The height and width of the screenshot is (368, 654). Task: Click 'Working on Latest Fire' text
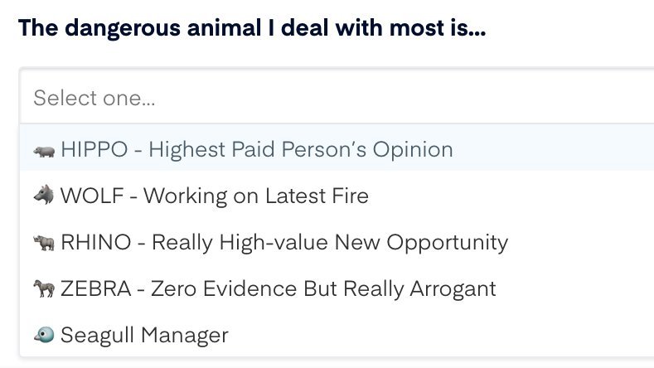tap(255, 196)
